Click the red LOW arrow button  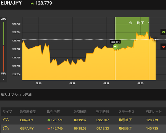163,47
